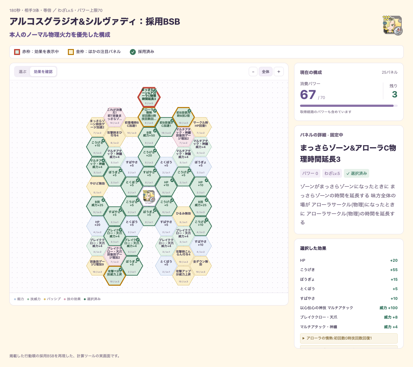This screenshot has width=413, height=367.
Task: Click the パワー 0 tag in panel details
Action: [310, 173]
